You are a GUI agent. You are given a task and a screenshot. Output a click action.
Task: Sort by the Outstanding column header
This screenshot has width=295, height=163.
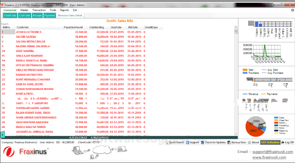[x=99, y=27]
